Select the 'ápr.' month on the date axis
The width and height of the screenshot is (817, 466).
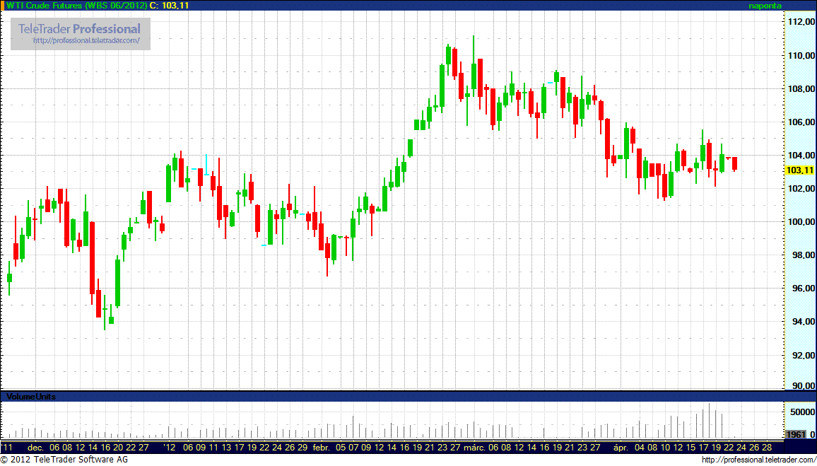[621, 448]
